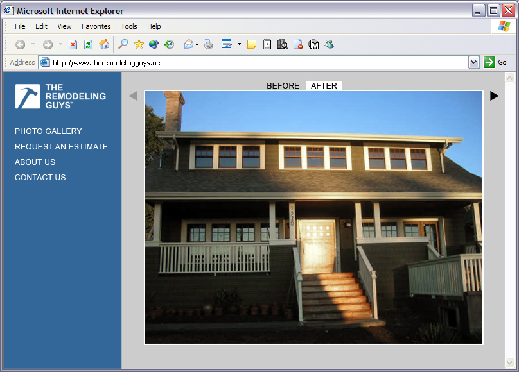Open the PHOTO GALLERY link
519x372 pixels.
click(x=48, y=131)
